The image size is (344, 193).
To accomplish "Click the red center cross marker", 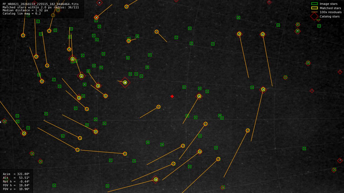I will (x=172, y=96).
